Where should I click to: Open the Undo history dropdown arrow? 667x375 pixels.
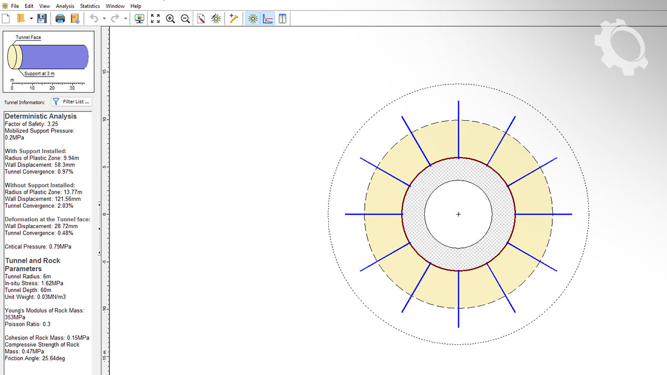(x=104, y=19)
